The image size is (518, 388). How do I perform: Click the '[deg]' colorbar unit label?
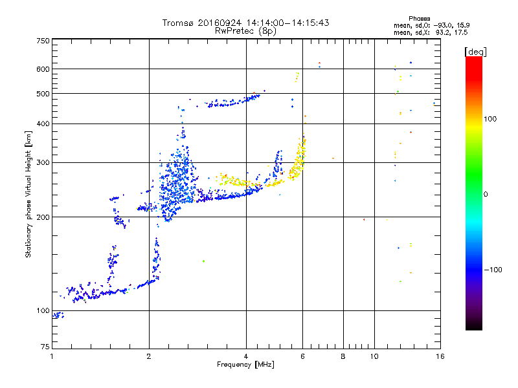point(475,52)
